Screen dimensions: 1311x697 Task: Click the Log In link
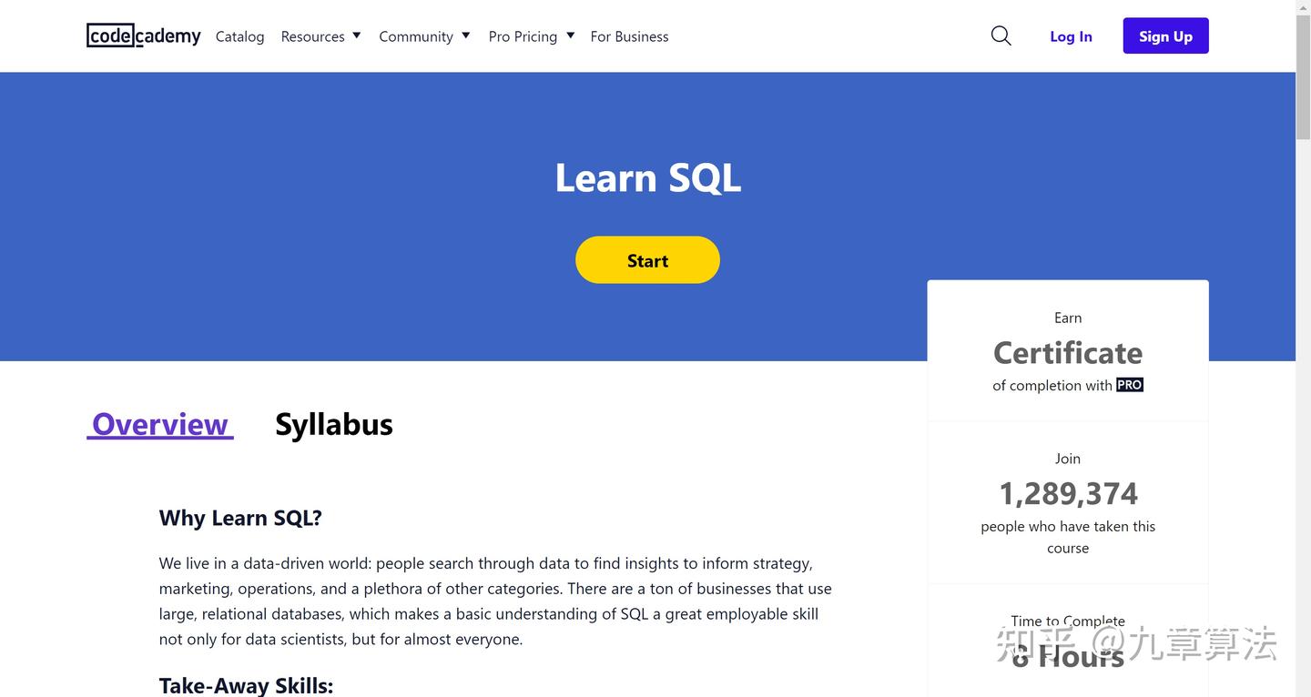point(1071,36)
